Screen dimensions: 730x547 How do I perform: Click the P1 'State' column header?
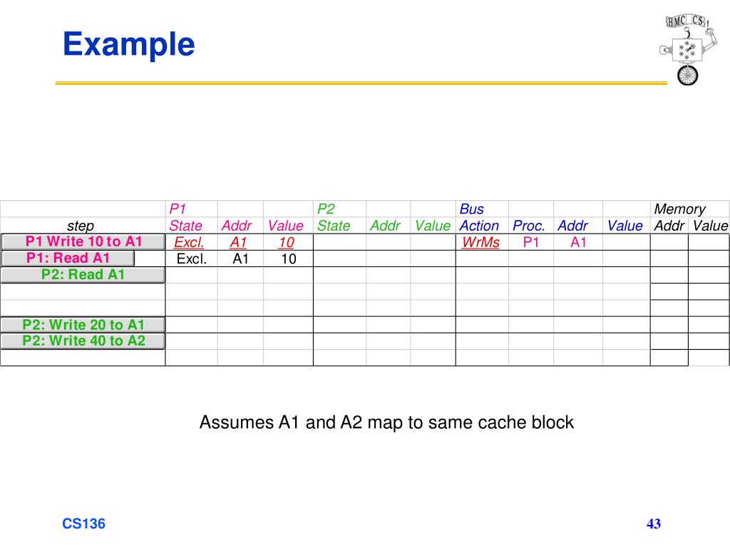point(186,226)
